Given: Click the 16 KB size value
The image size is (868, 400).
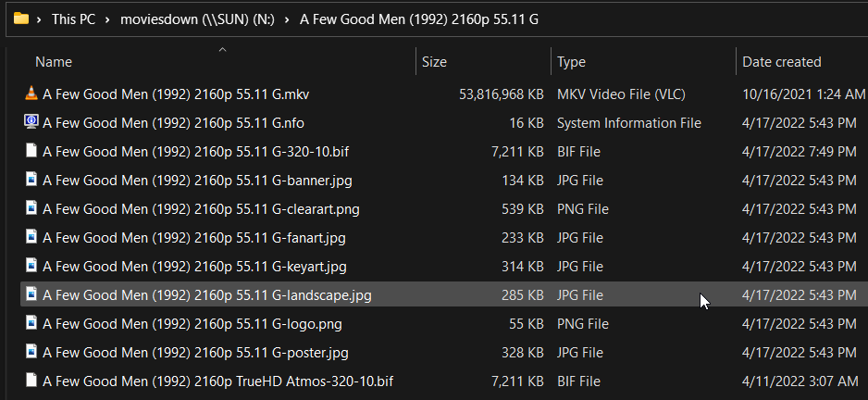Looking at the screenshot, I should [x=526, y=123].
